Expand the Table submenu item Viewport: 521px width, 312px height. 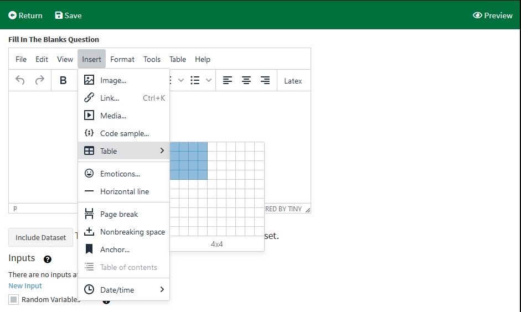[x=124, y=151]
